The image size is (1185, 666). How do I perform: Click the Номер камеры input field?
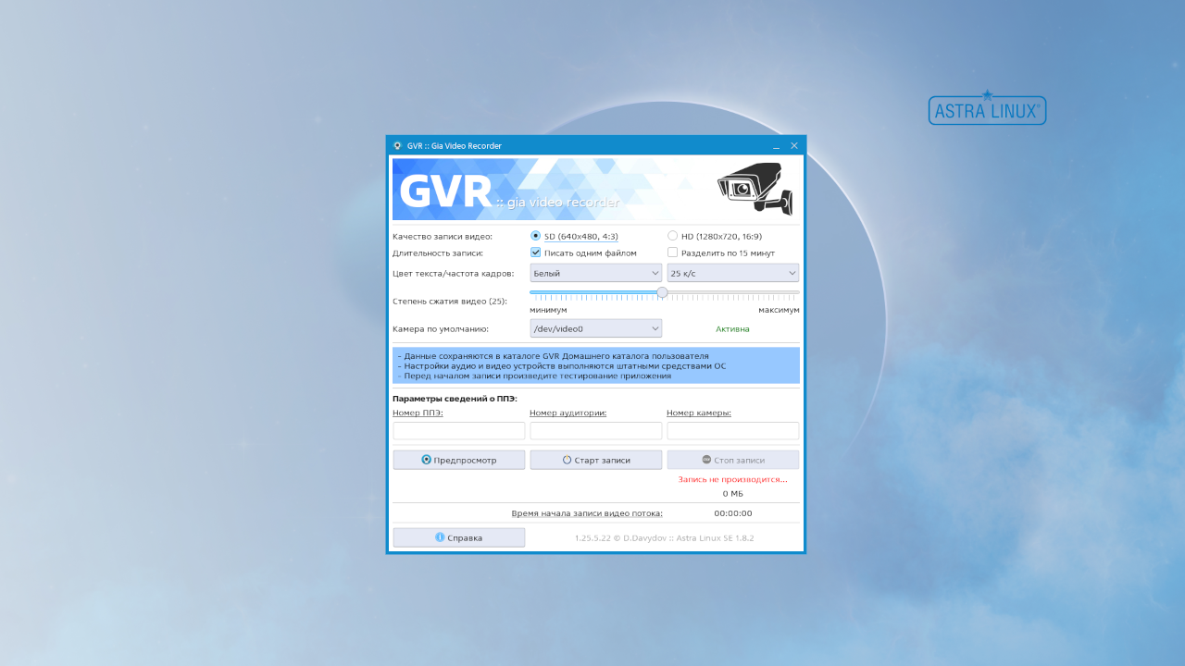[x=732, y=431]
